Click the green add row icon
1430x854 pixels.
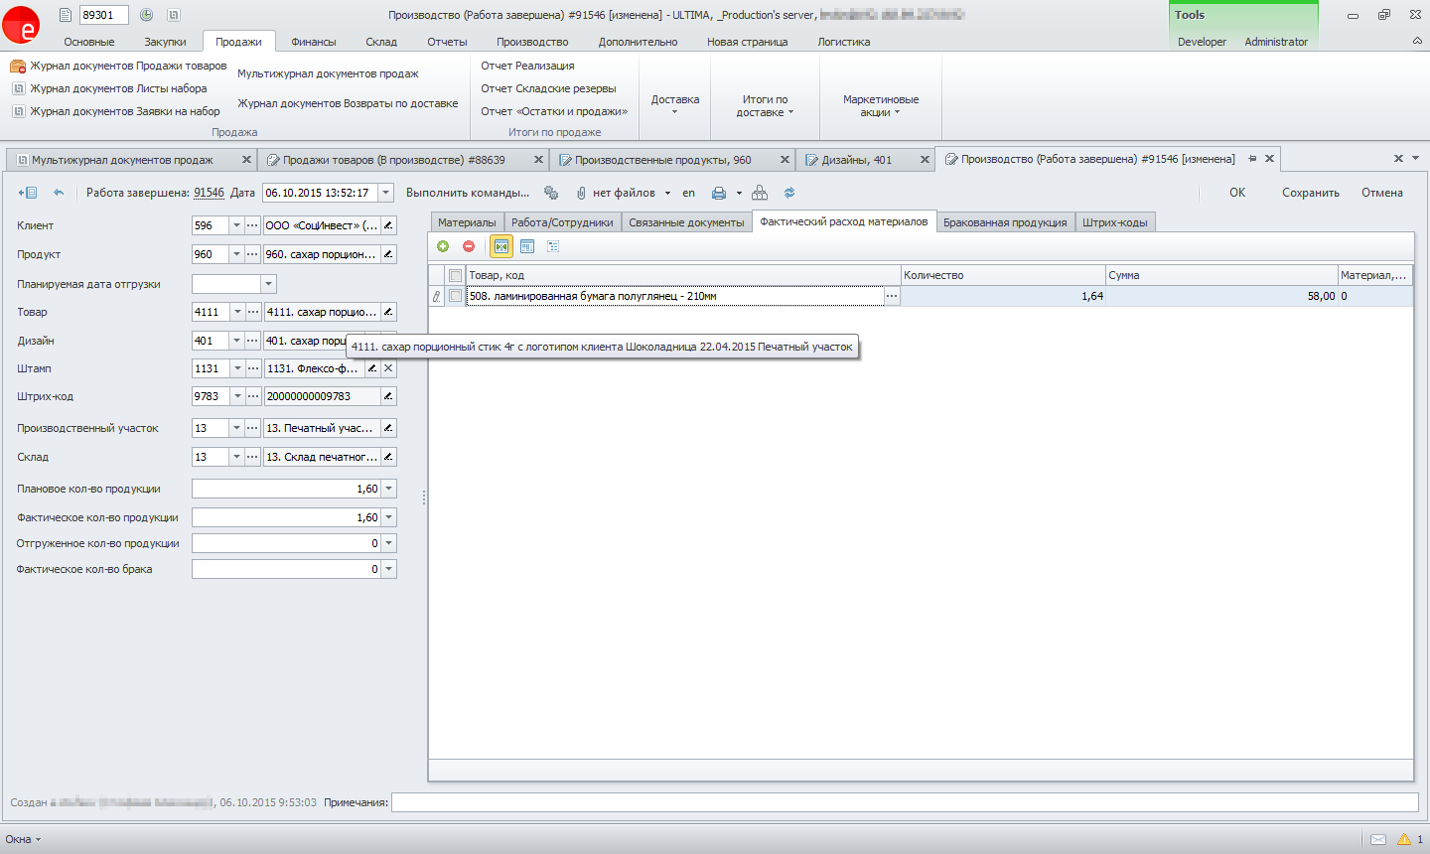click(x=443, y=246)
